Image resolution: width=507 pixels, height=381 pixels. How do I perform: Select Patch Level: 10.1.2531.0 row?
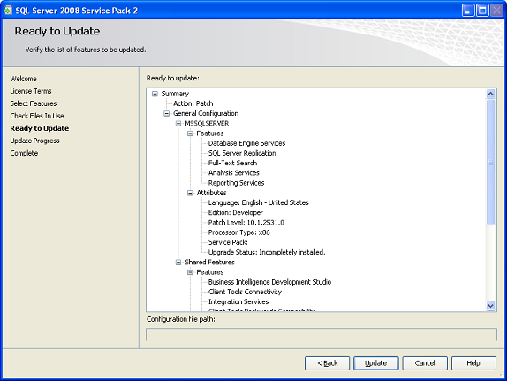[x=246, y=223]
